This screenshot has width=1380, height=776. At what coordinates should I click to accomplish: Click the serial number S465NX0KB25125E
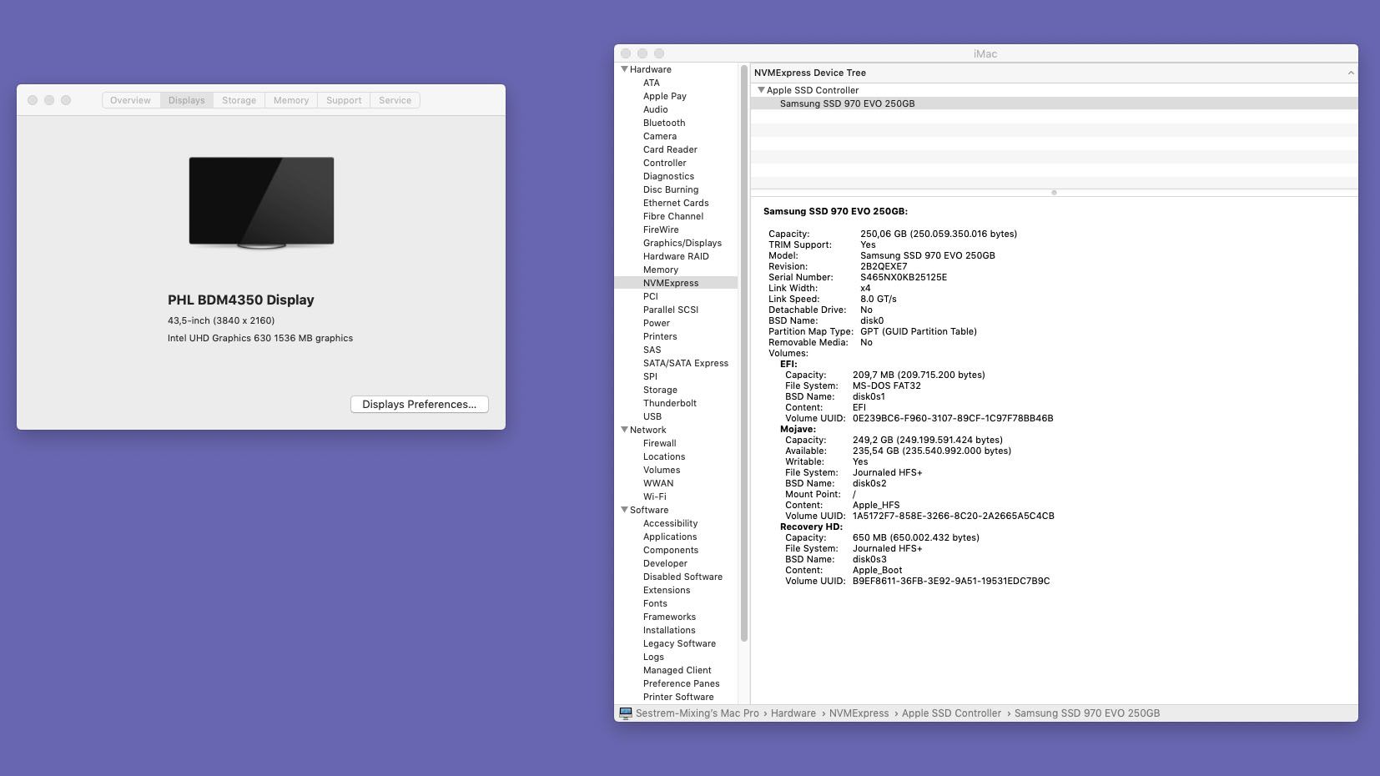(x=904, y=277)
